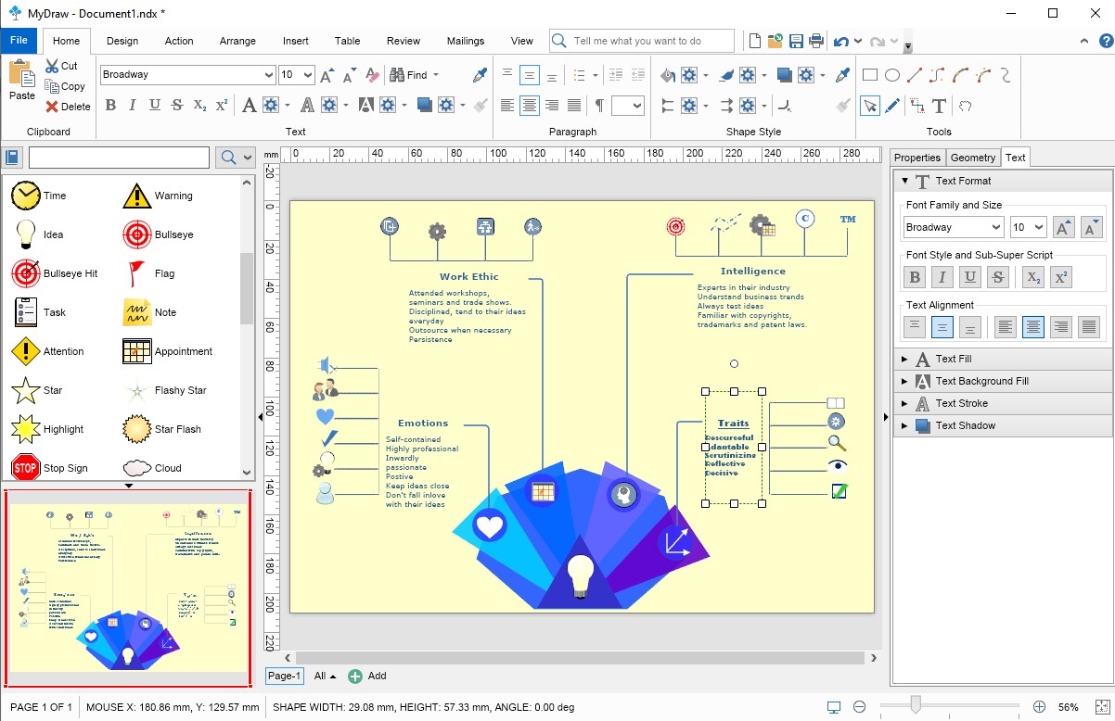Select the Line drawing tool
The width and height of the screenshot is (1115, 721).
(x=915, y=75)
